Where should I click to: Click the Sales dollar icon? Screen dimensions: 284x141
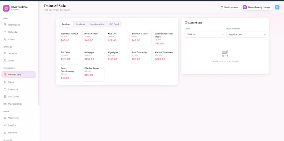[5, 82]
